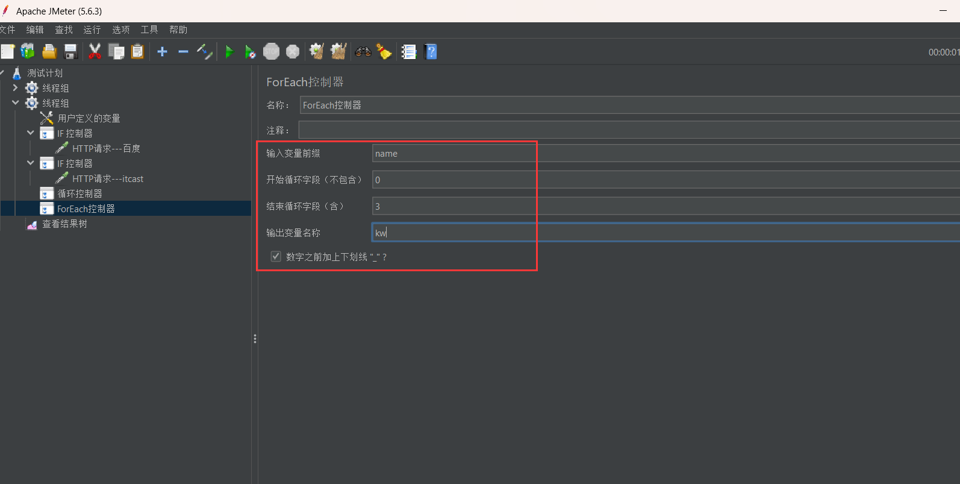This screenshot has width=960, height=484.
Task: Select the 查看结果树 listener
Action: point(64,224)
